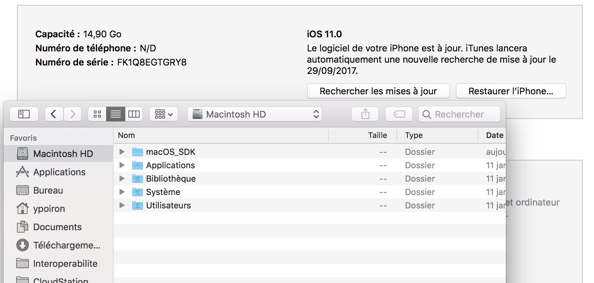The height and width of the screenshot is (283, 594).
Task: Open Téléchargements in the sidebar
Action: point(66,245)
